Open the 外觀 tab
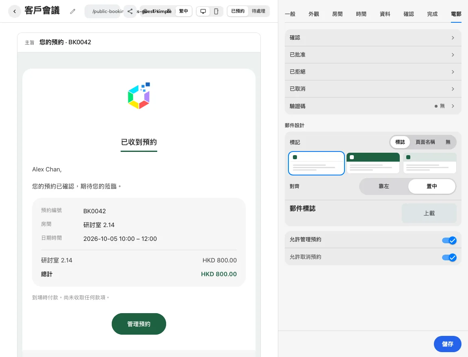This screenshot has height=357, width=468. click(314, 14)
